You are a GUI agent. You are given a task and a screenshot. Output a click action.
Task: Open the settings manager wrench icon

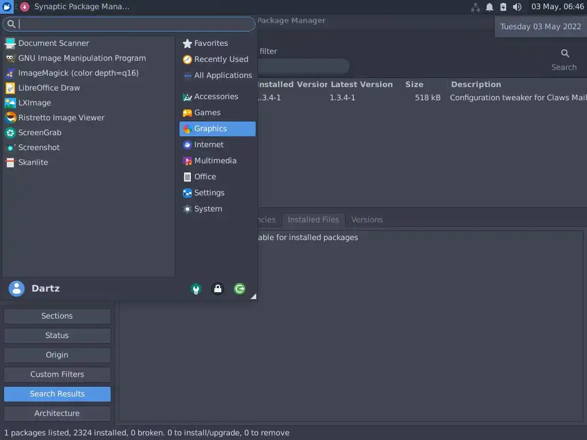point(196,289)
